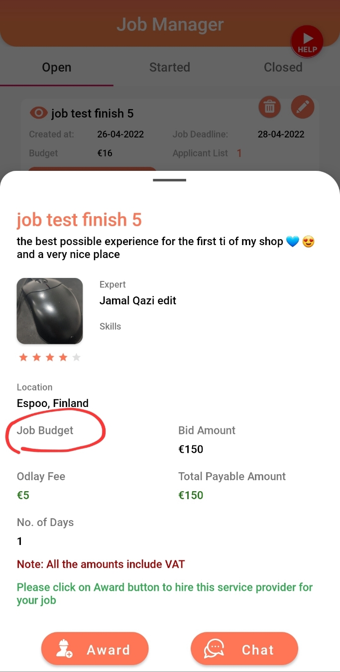Screen dimensions: 340x672
Task: Click the empty fifth rating star
Action: point(76,357)
